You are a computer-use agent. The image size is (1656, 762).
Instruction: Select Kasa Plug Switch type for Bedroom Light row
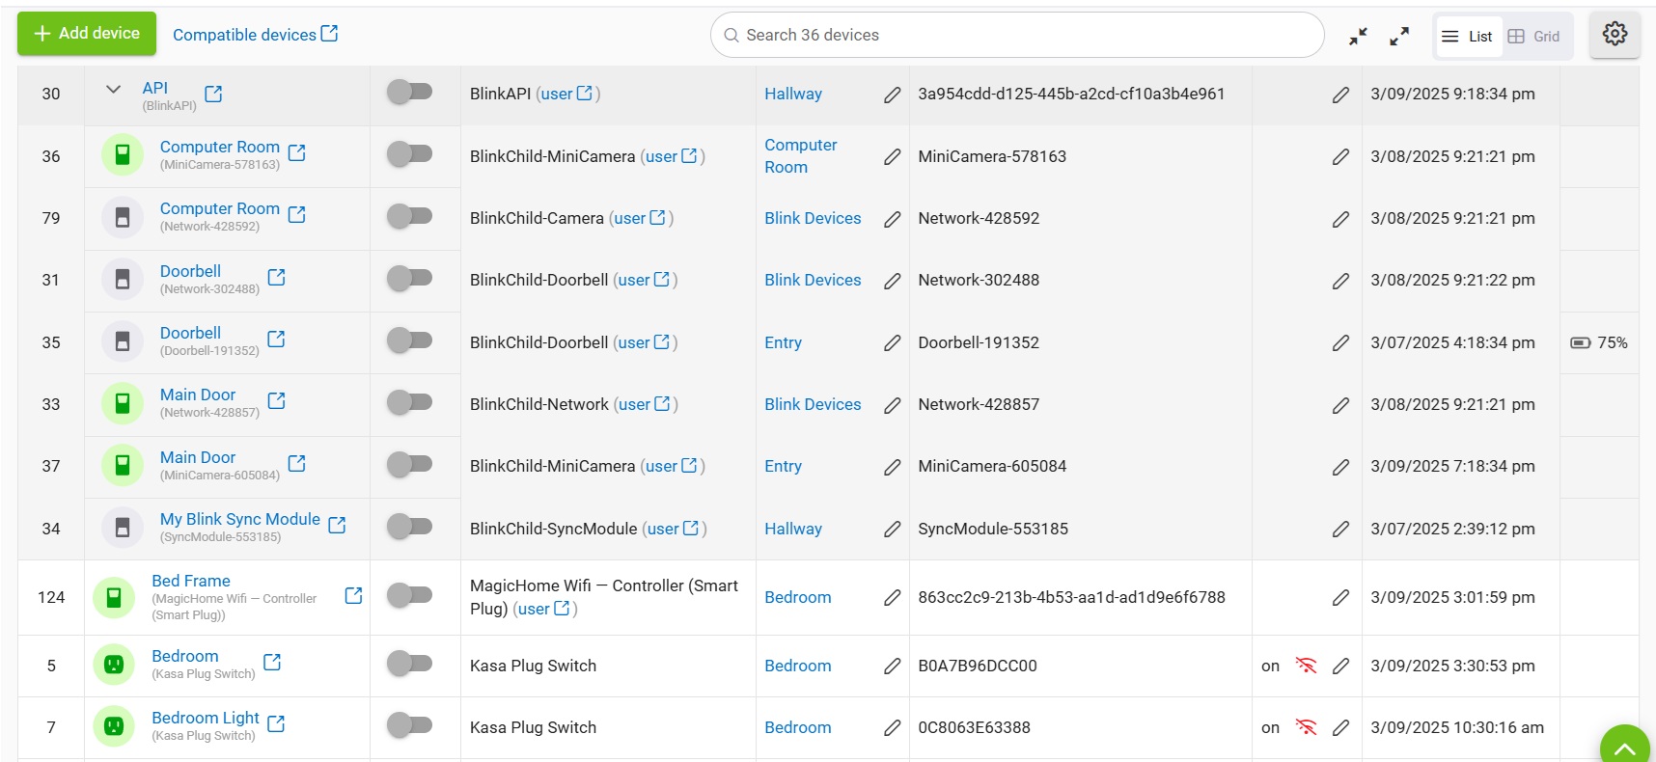[533, 727]
